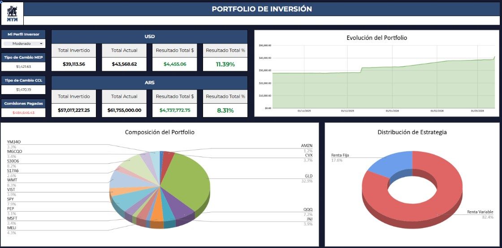
Task: Select the ARS section header
Action: tap(150, 83)
